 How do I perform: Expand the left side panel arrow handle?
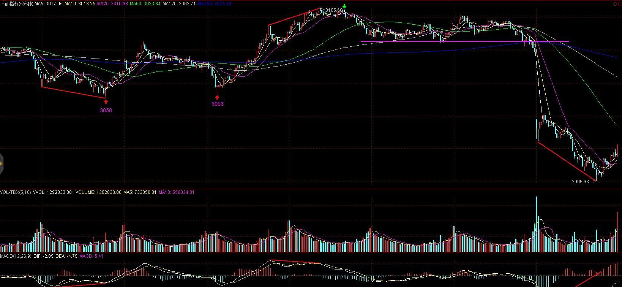tap(2, 164)
